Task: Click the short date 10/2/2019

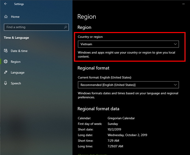Action: click(x=114, y=130)
